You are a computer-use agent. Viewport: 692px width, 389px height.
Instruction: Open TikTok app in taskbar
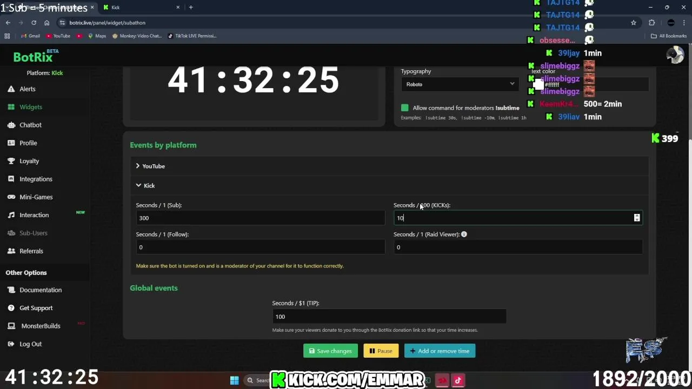(x=458, y=380)
